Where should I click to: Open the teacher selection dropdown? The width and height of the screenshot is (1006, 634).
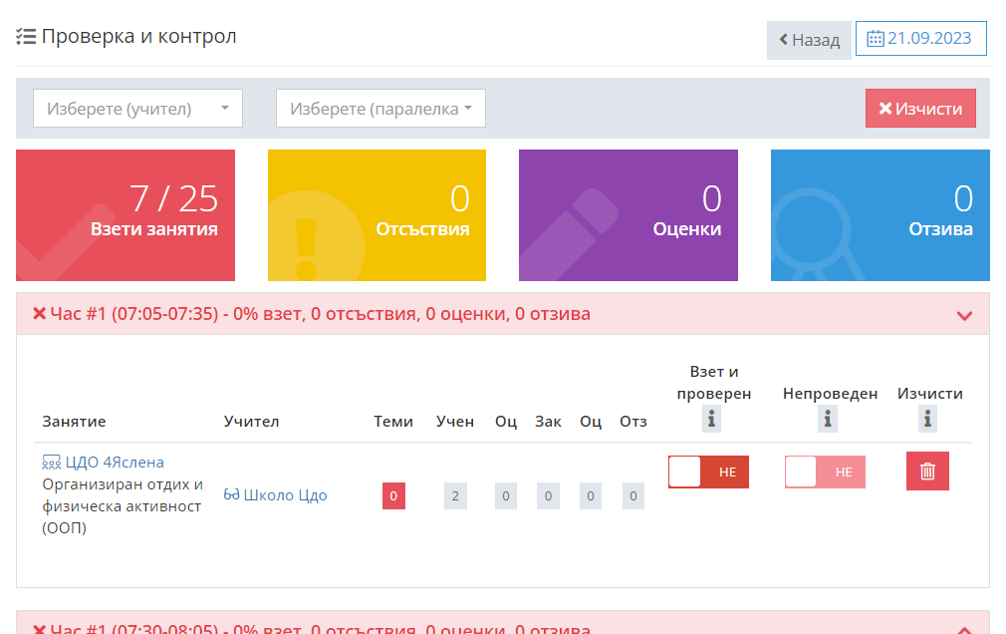tap(137, 109)
